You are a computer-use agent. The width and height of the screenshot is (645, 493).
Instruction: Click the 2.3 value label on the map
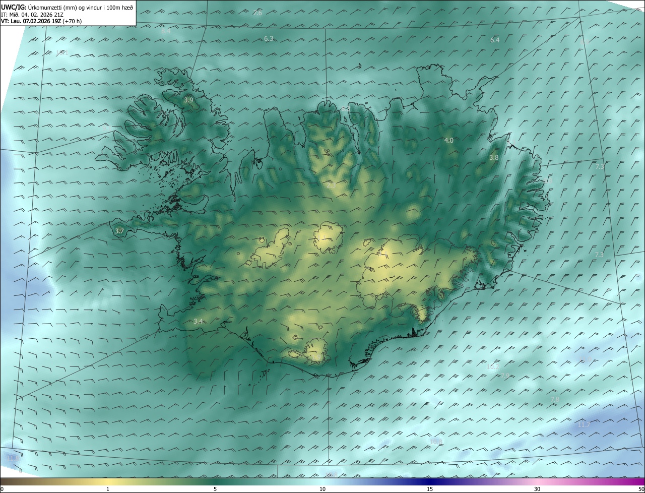[331, 186]
